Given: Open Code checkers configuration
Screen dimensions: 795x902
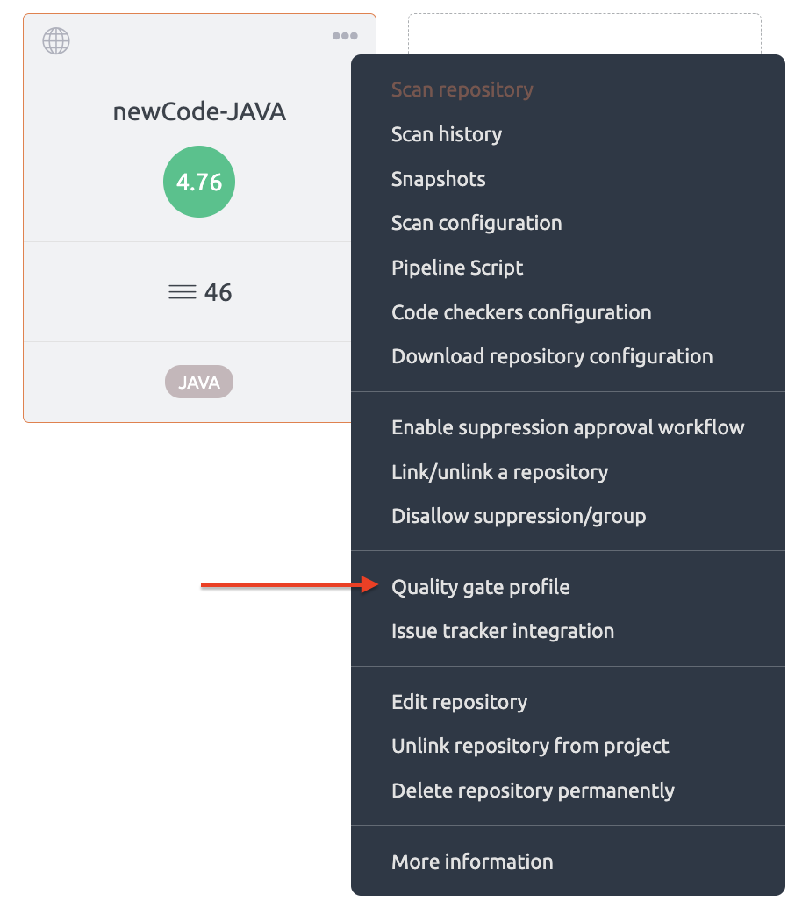Looking at the screenshot, I should click(521, 312).
